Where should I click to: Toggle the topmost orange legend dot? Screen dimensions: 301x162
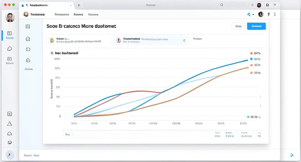[251, 53]
